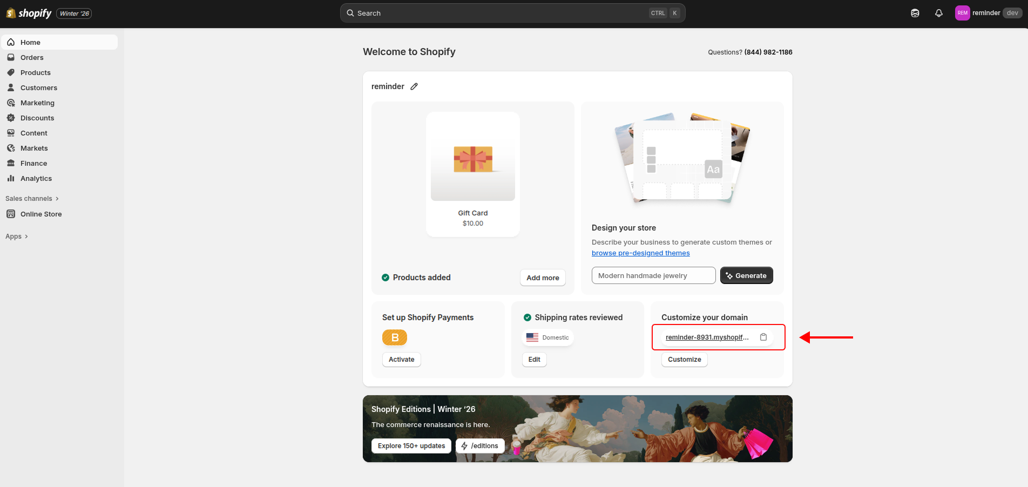
Task: Click the pencil icon next to reminder
Action: coord(414,86)
